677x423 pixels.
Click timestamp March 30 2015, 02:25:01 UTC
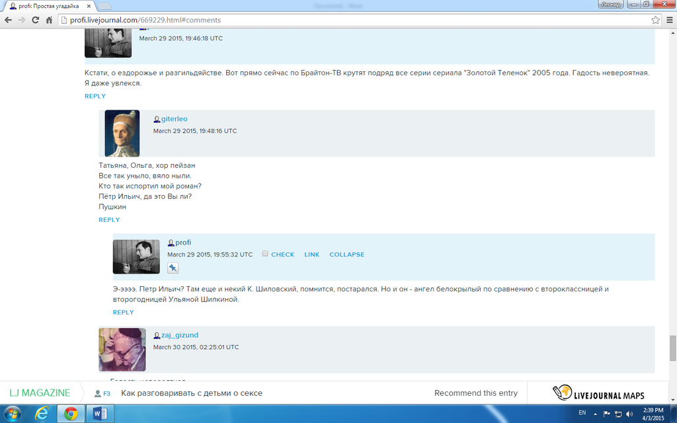(196, 348)
